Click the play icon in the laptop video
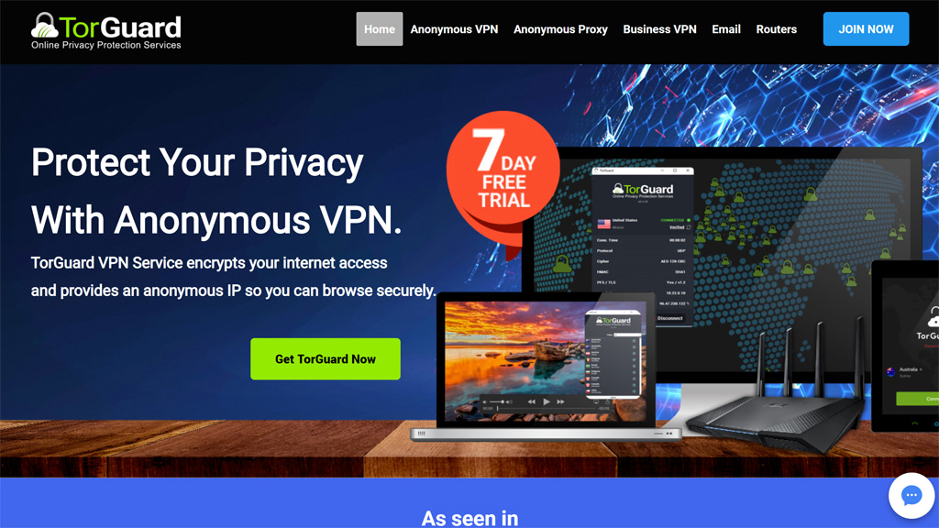 547,401
